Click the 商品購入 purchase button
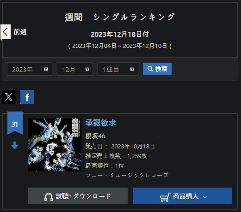 (182, 196)
